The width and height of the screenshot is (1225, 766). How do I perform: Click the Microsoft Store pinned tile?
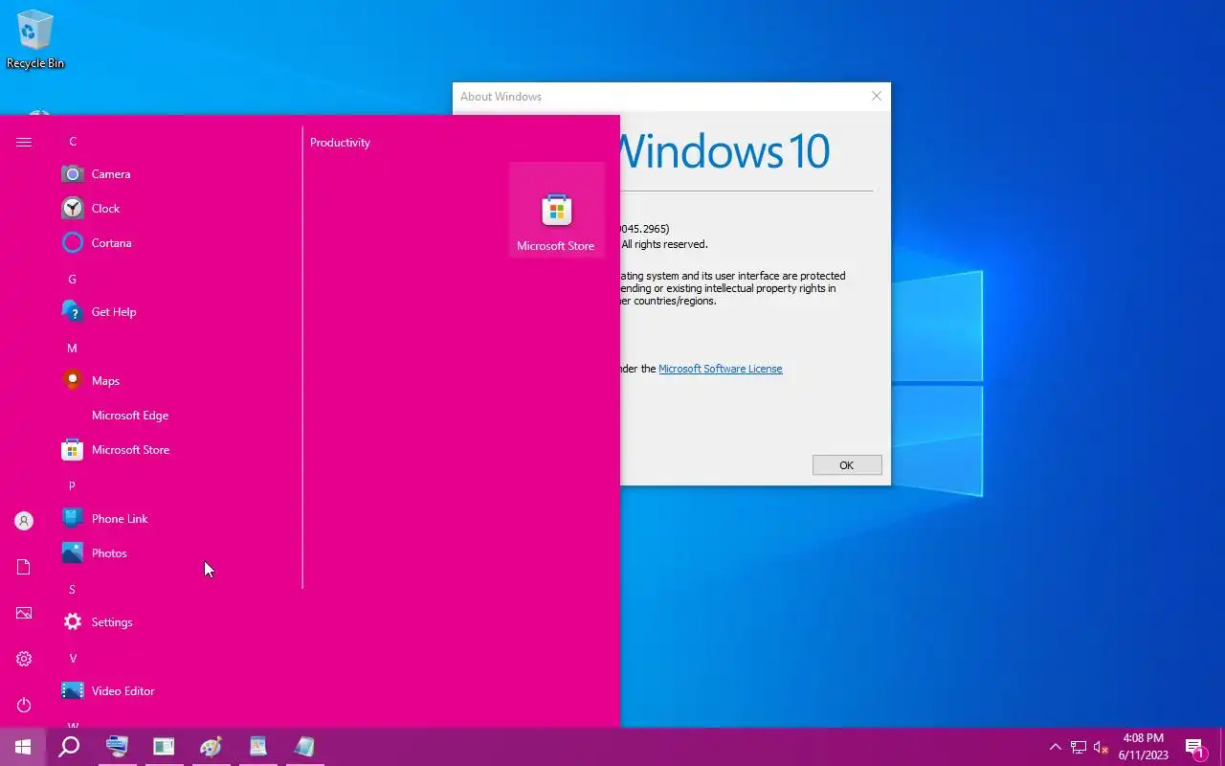coord(556,210)
